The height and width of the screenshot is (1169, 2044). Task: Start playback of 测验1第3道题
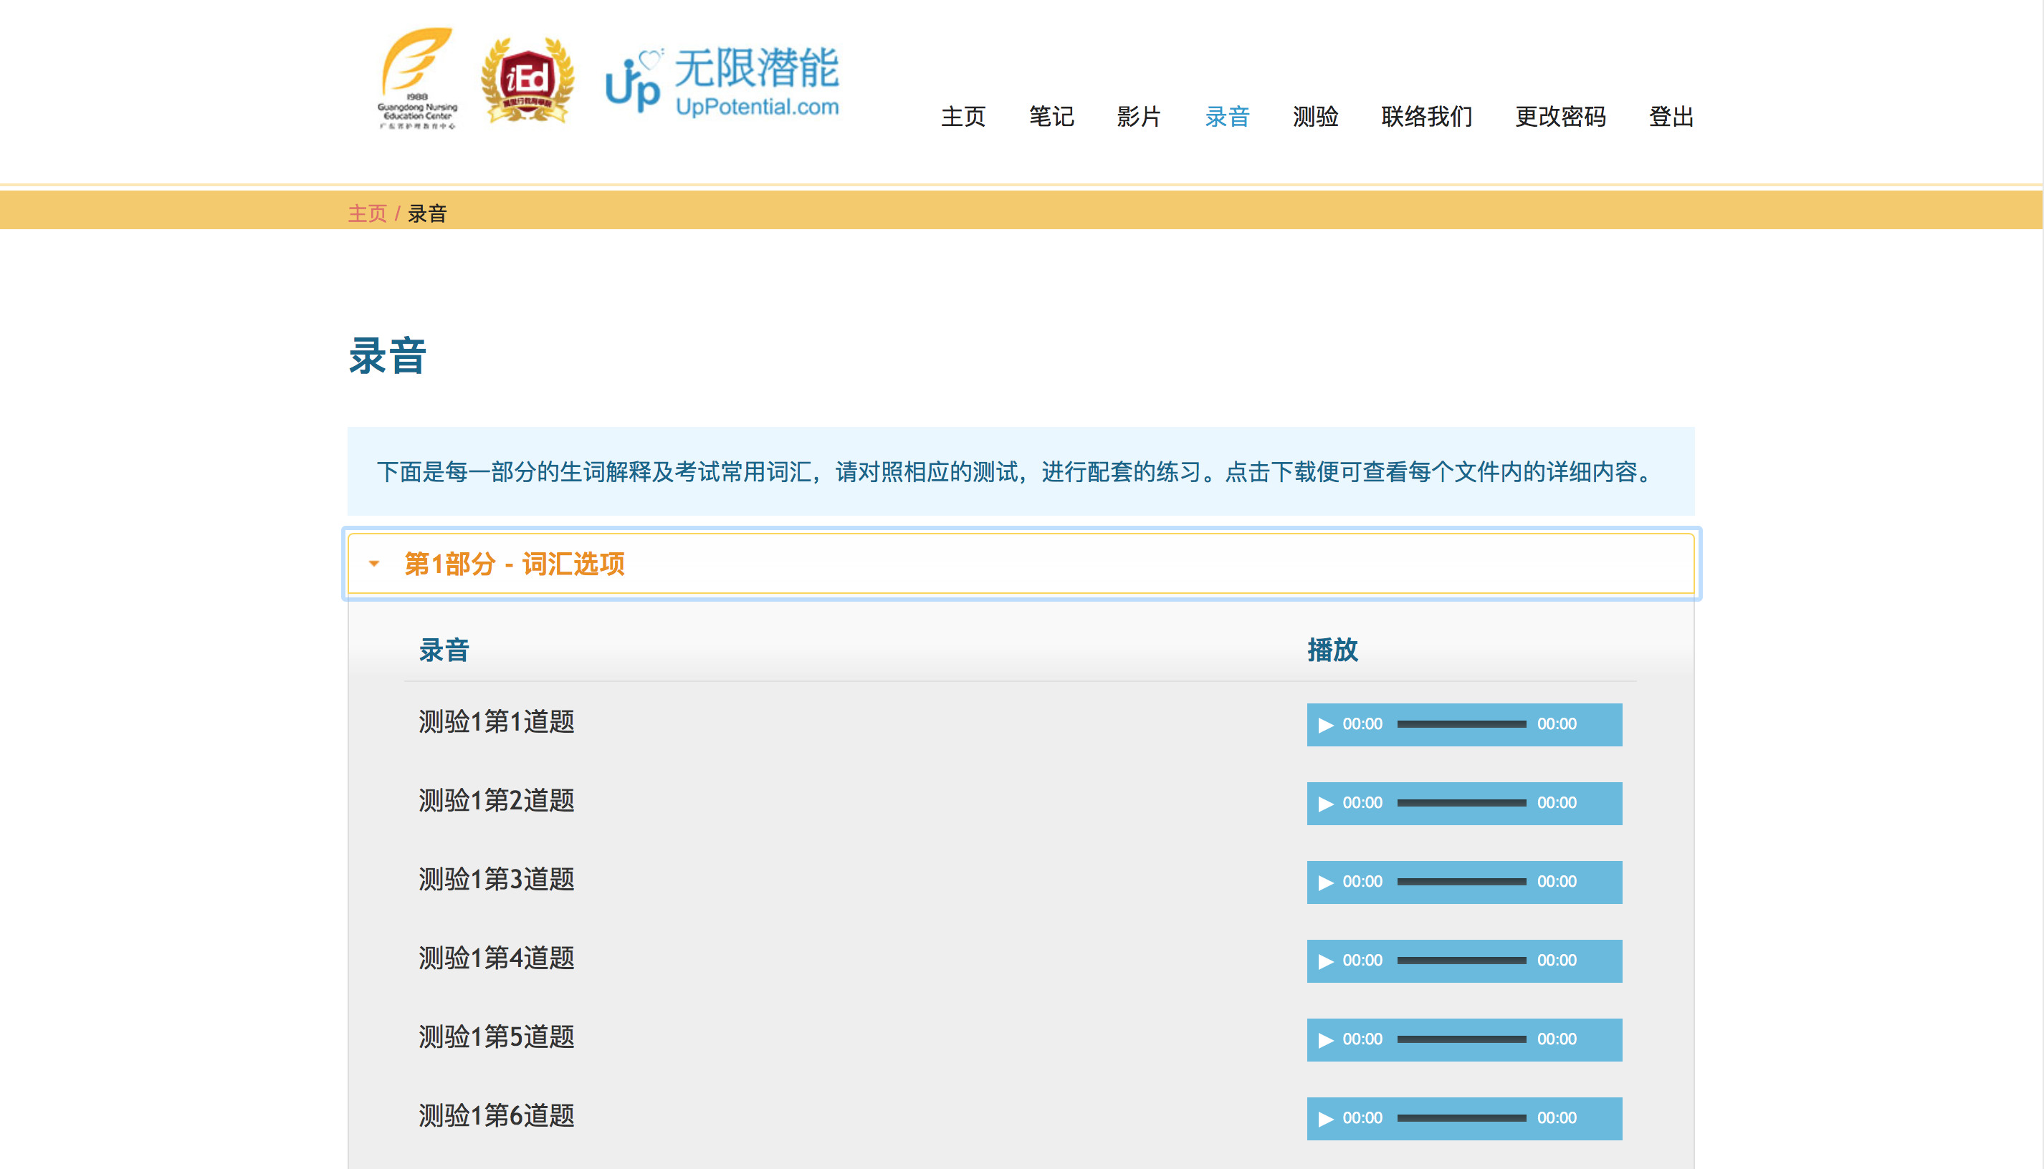1325,882
